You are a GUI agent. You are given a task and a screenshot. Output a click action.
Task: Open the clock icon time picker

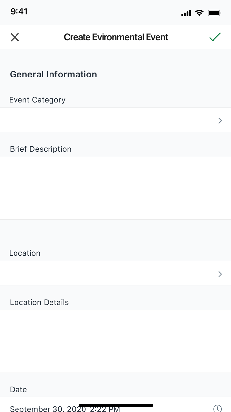pos(217,408)
